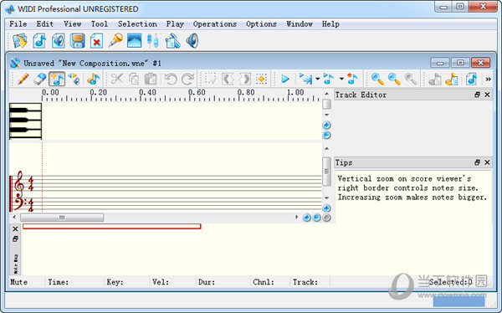
Task: Open the Play menu
Action: 175,24
